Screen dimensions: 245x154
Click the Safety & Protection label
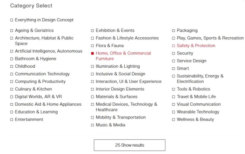pos(196,46)
